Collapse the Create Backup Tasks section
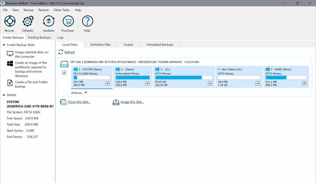Image resolution: width=316 pixels, height=183 pixels. coord(4,45)
